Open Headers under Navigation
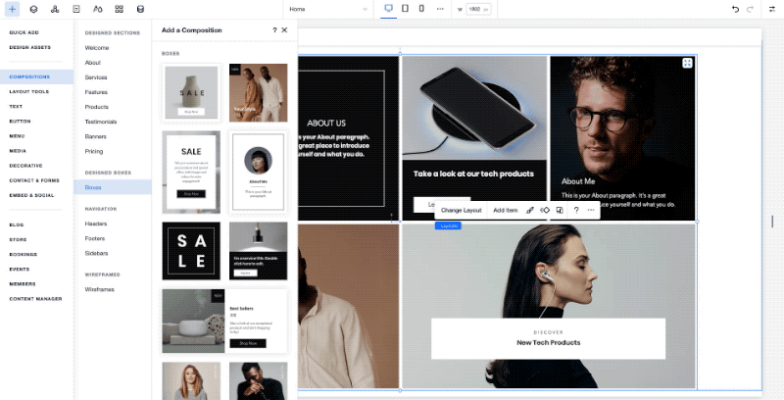This screenshot has width=784, height=400. [x=96, y=224]
